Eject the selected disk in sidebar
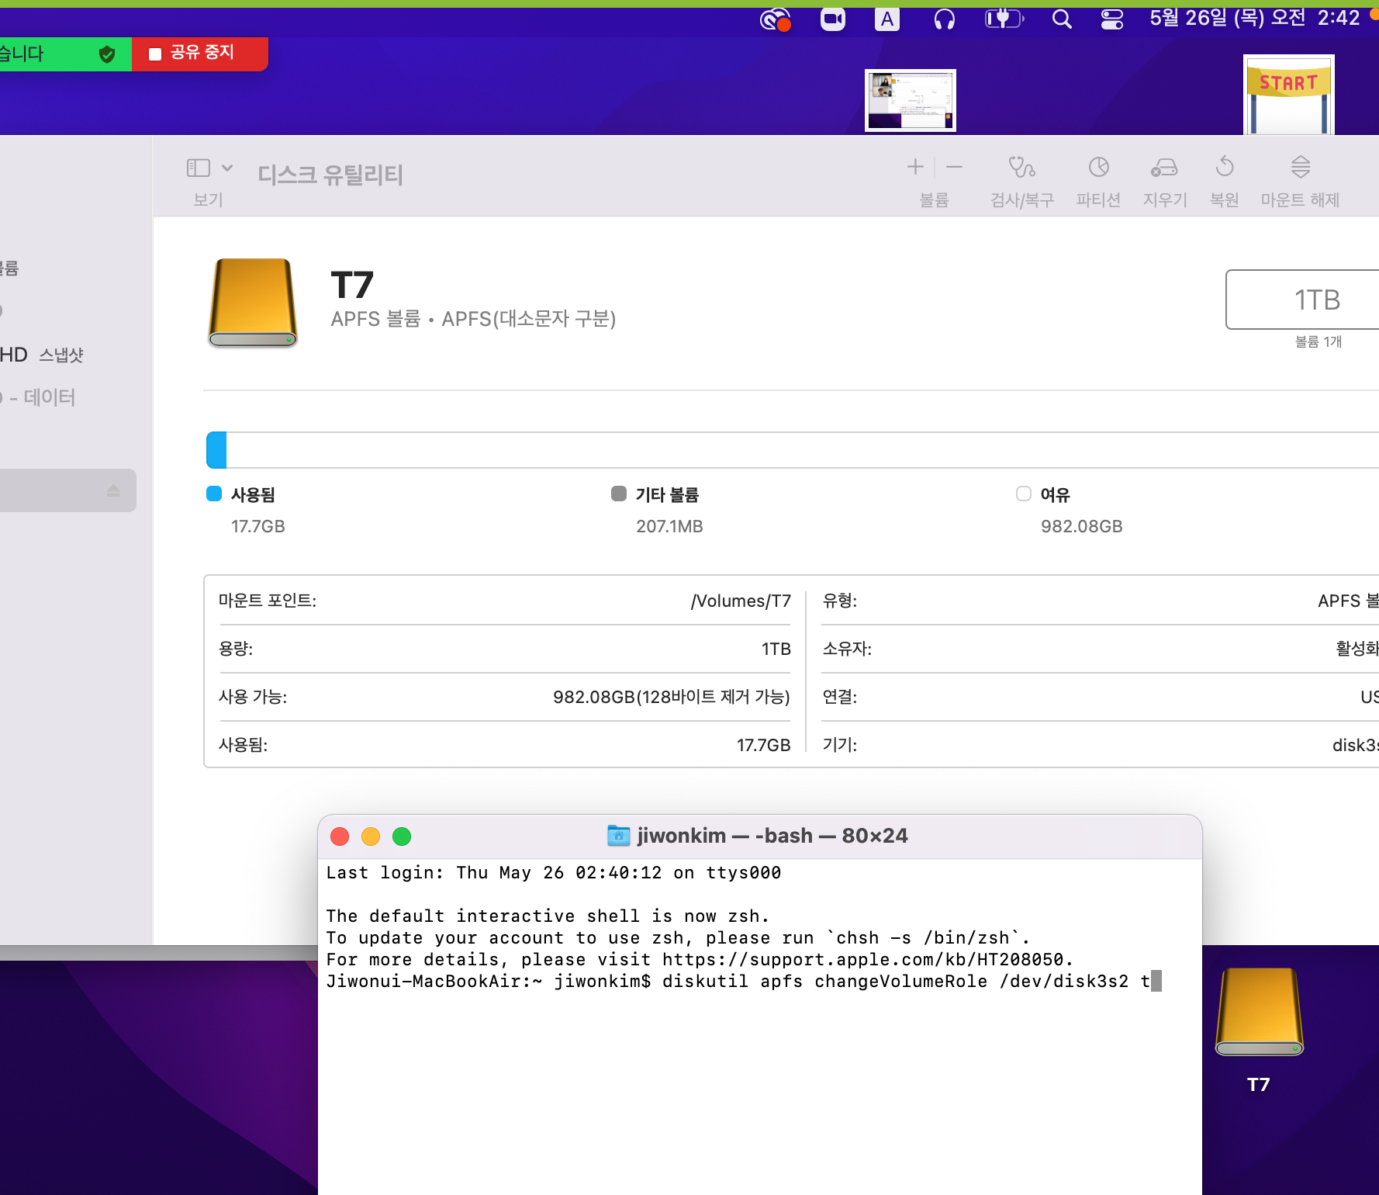Image resolution: width=1379 pixels, height=1195 pixels. click(x=113, y=490)
